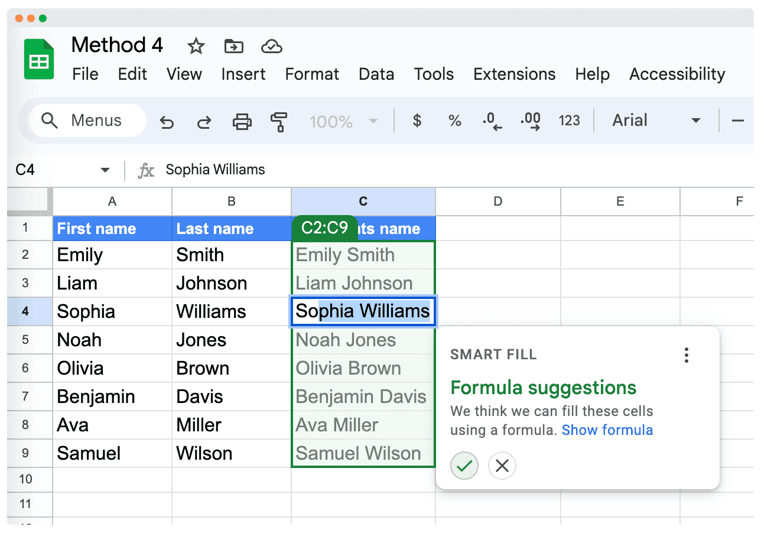Viewport: 761px width, 533px height.
Task: Apply percent format icon
Action: pyautogui.click(x=454, y=121)
